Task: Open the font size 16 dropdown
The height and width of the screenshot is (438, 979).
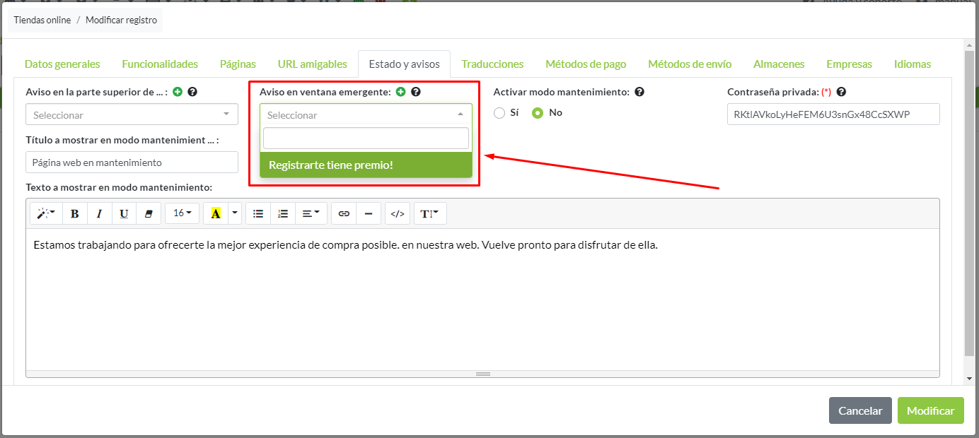Action: point(183,213)
